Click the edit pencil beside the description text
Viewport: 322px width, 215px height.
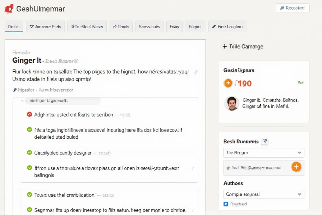click(196, 73)
